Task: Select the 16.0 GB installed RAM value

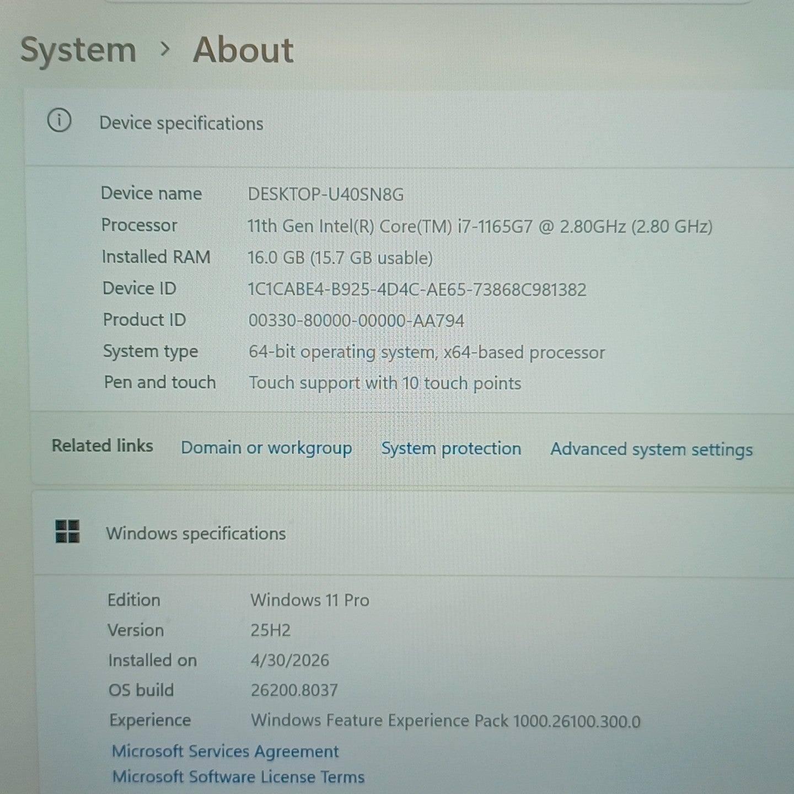Action: 340,257
